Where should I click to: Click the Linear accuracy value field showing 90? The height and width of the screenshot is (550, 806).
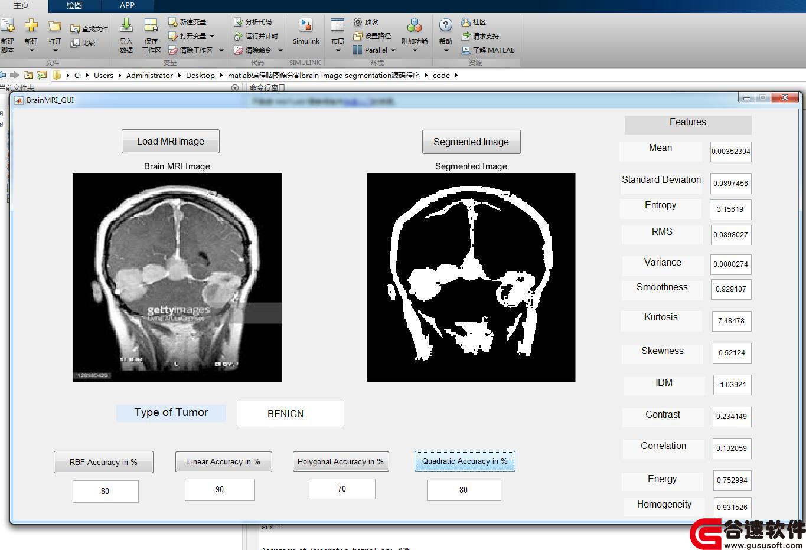click(x=220, y=489)
